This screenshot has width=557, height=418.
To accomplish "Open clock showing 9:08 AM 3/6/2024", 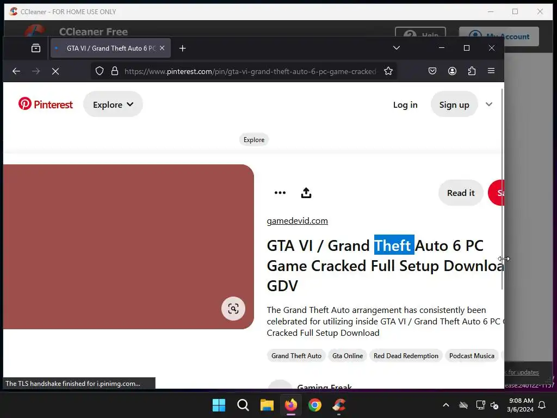I will point(520,405).
